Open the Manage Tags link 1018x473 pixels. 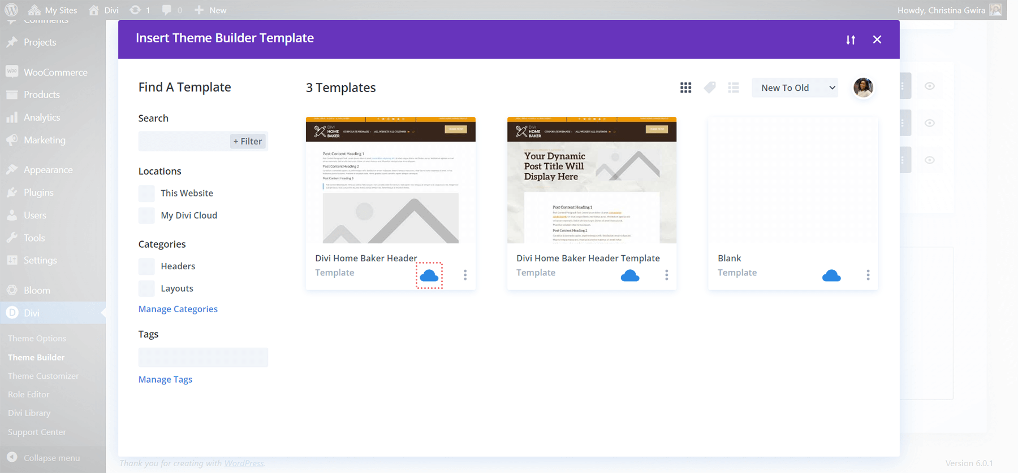tap(165, 379)
